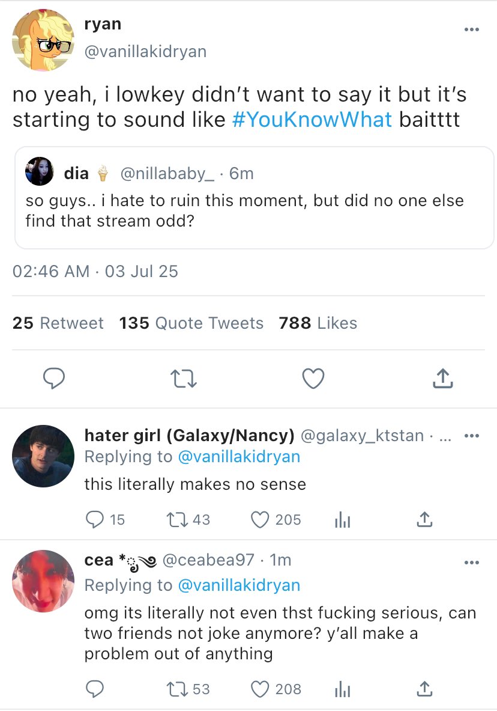This screenshot has width=497, height=711.
Task: Open ryan's pony profile avatar
Action: pos(42,39)
